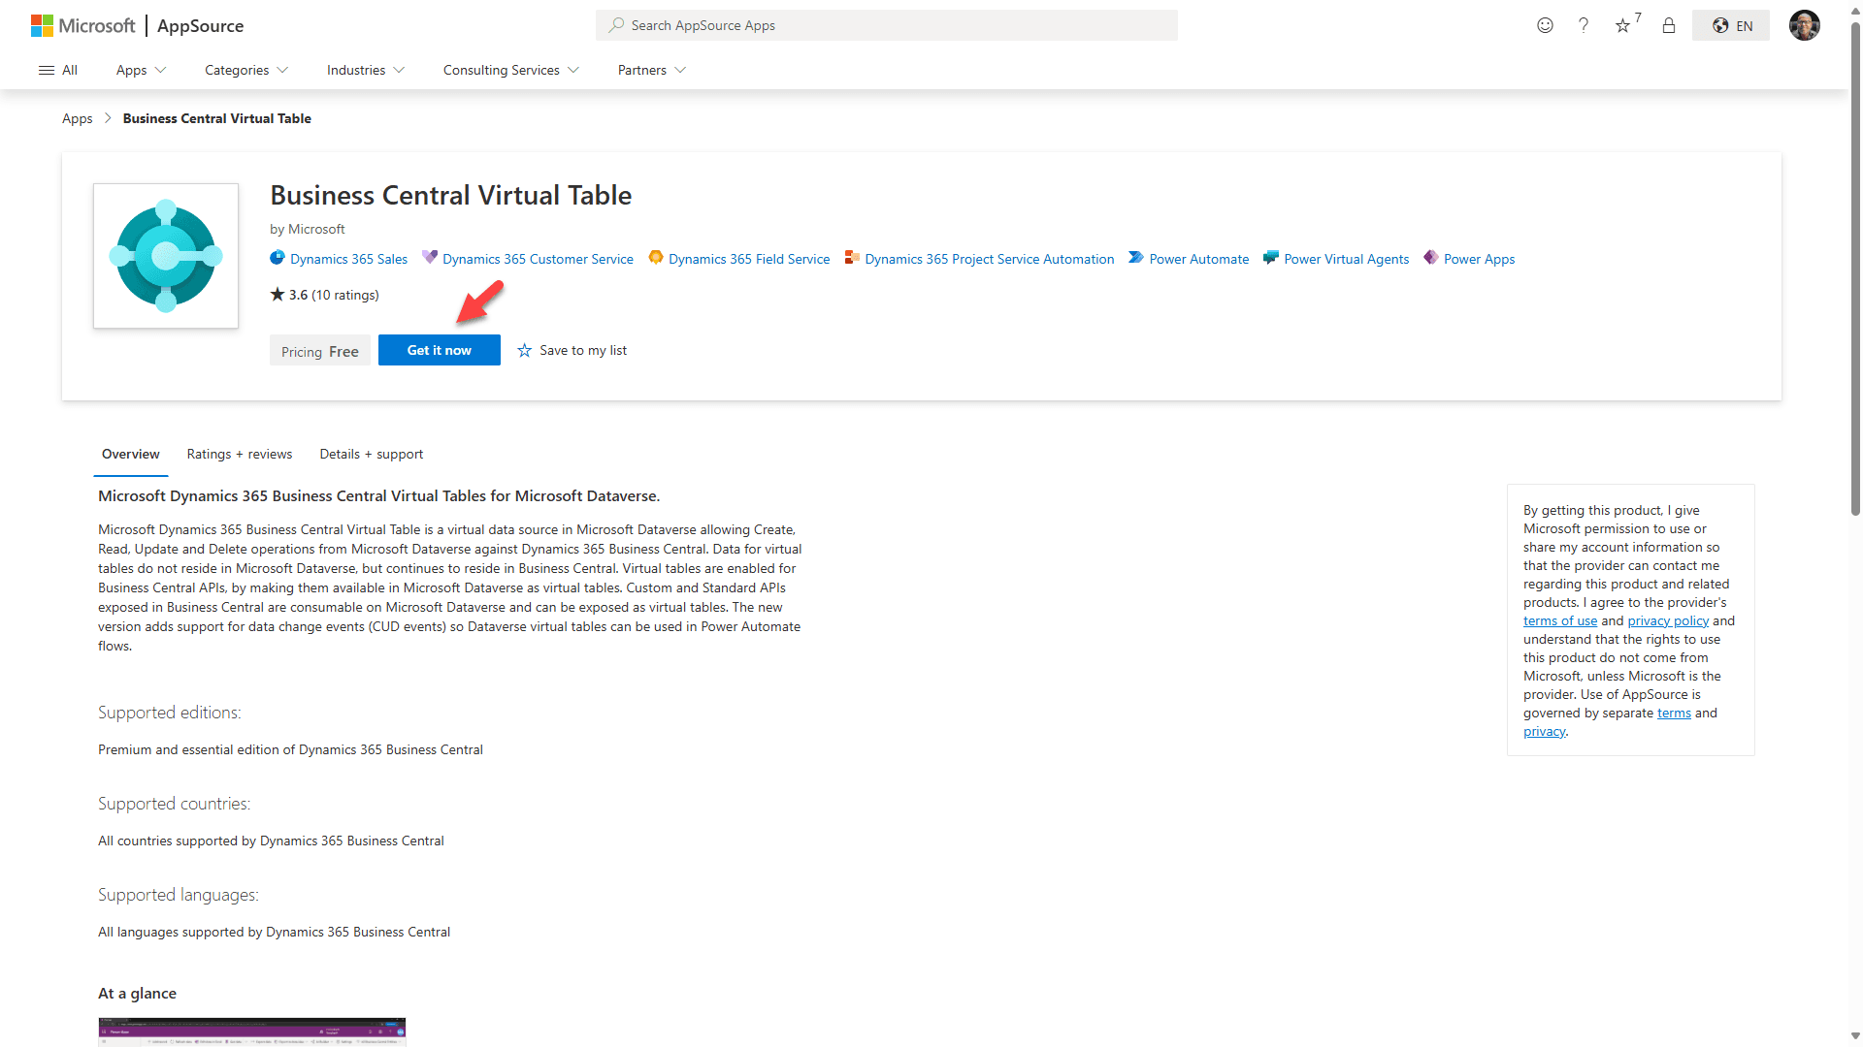Image resolution: width=1863 pixels, height=1047 pixels.
Task: Expand the Industries dropdown
Action: pos(365,70)
